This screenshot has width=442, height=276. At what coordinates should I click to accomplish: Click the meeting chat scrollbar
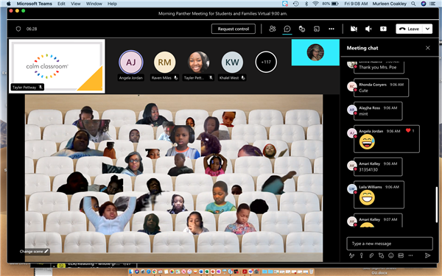437,204
